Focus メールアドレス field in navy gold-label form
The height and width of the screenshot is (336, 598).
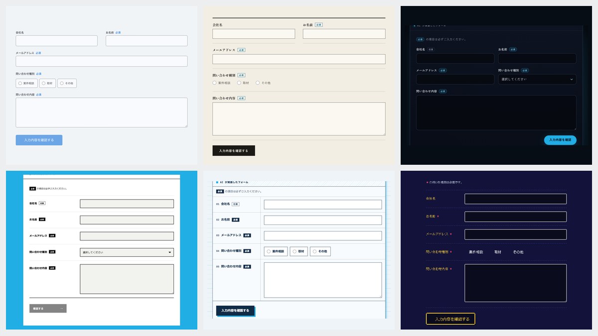515,234
